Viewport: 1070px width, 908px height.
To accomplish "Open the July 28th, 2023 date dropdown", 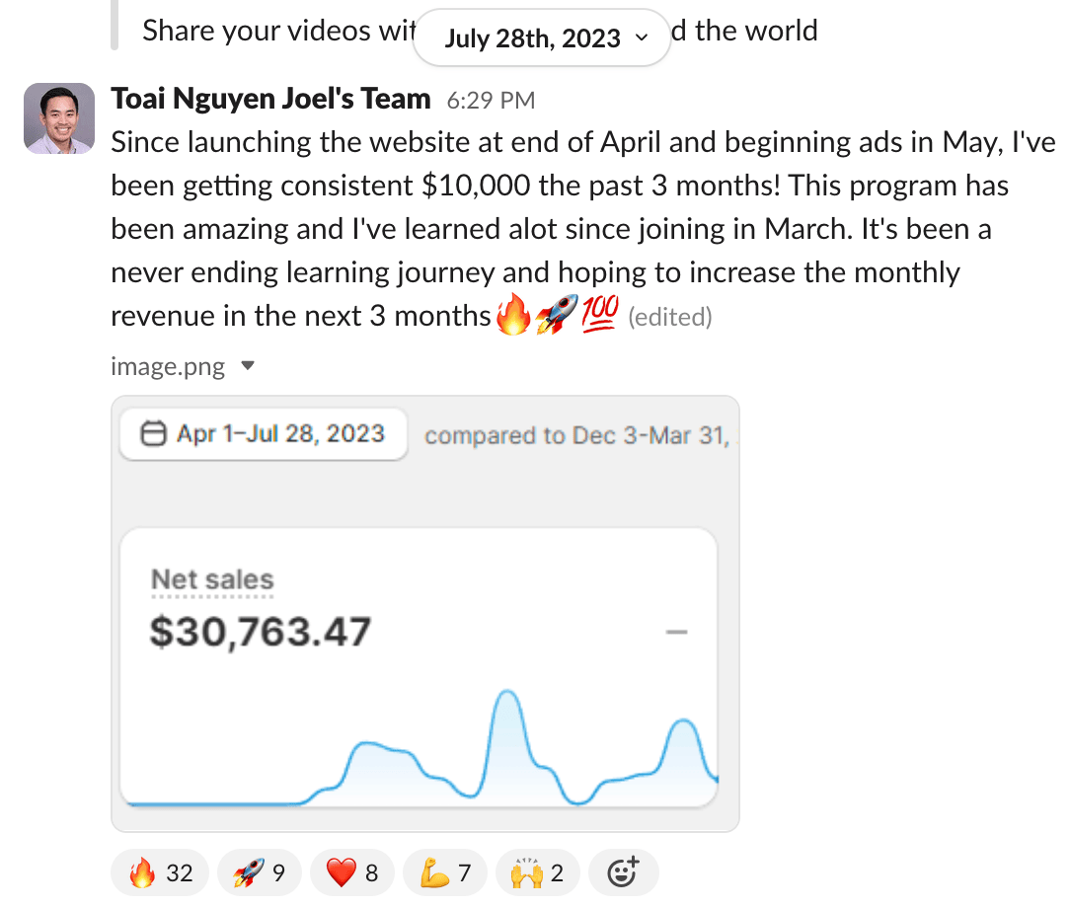I will pos(542,38).
